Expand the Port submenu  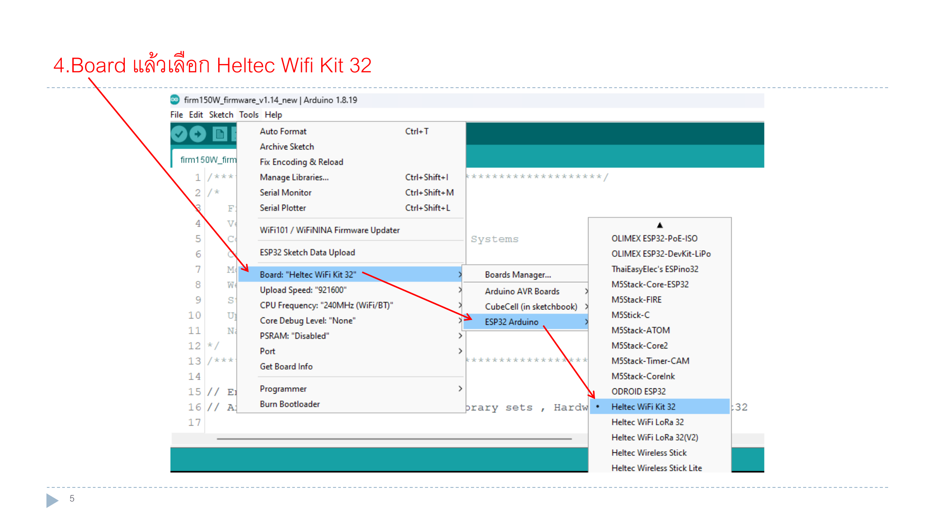[x=351, y=352]
